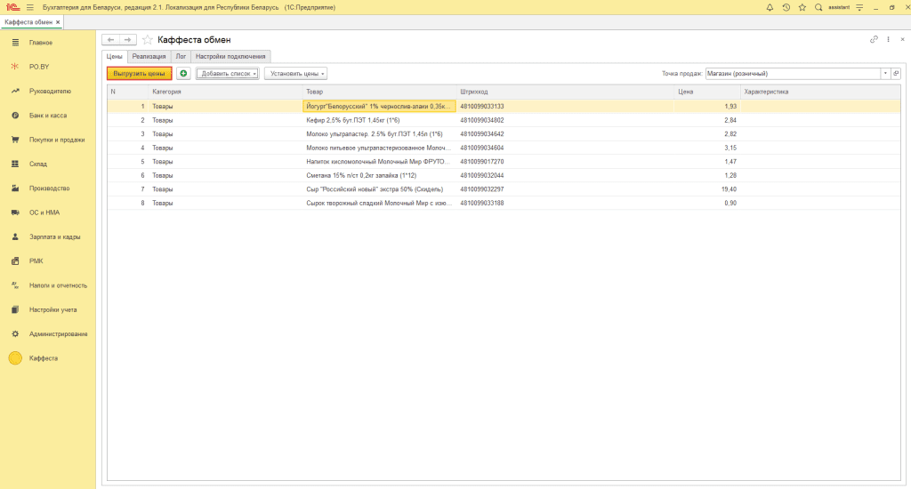Image resolution: width=911 pixels, height=489 pixels.
Task: Switch to the Реализация tab
Action: pos(149,56)
